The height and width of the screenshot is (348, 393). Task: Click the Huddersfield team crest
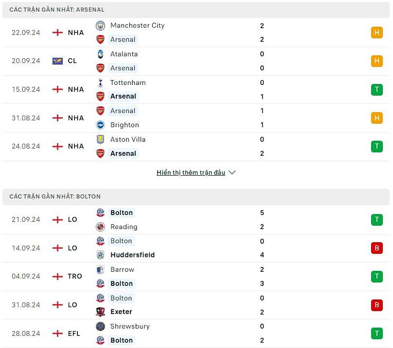coord(100,255)
